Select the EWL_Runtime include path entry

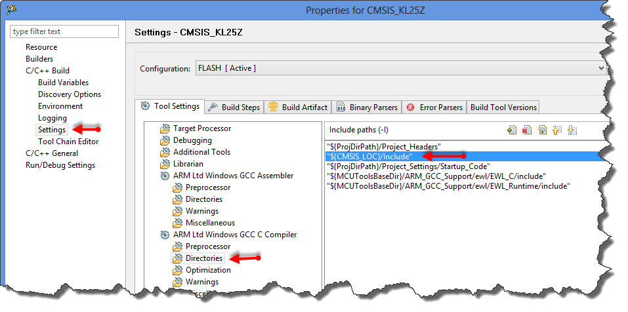click(448, 186)
